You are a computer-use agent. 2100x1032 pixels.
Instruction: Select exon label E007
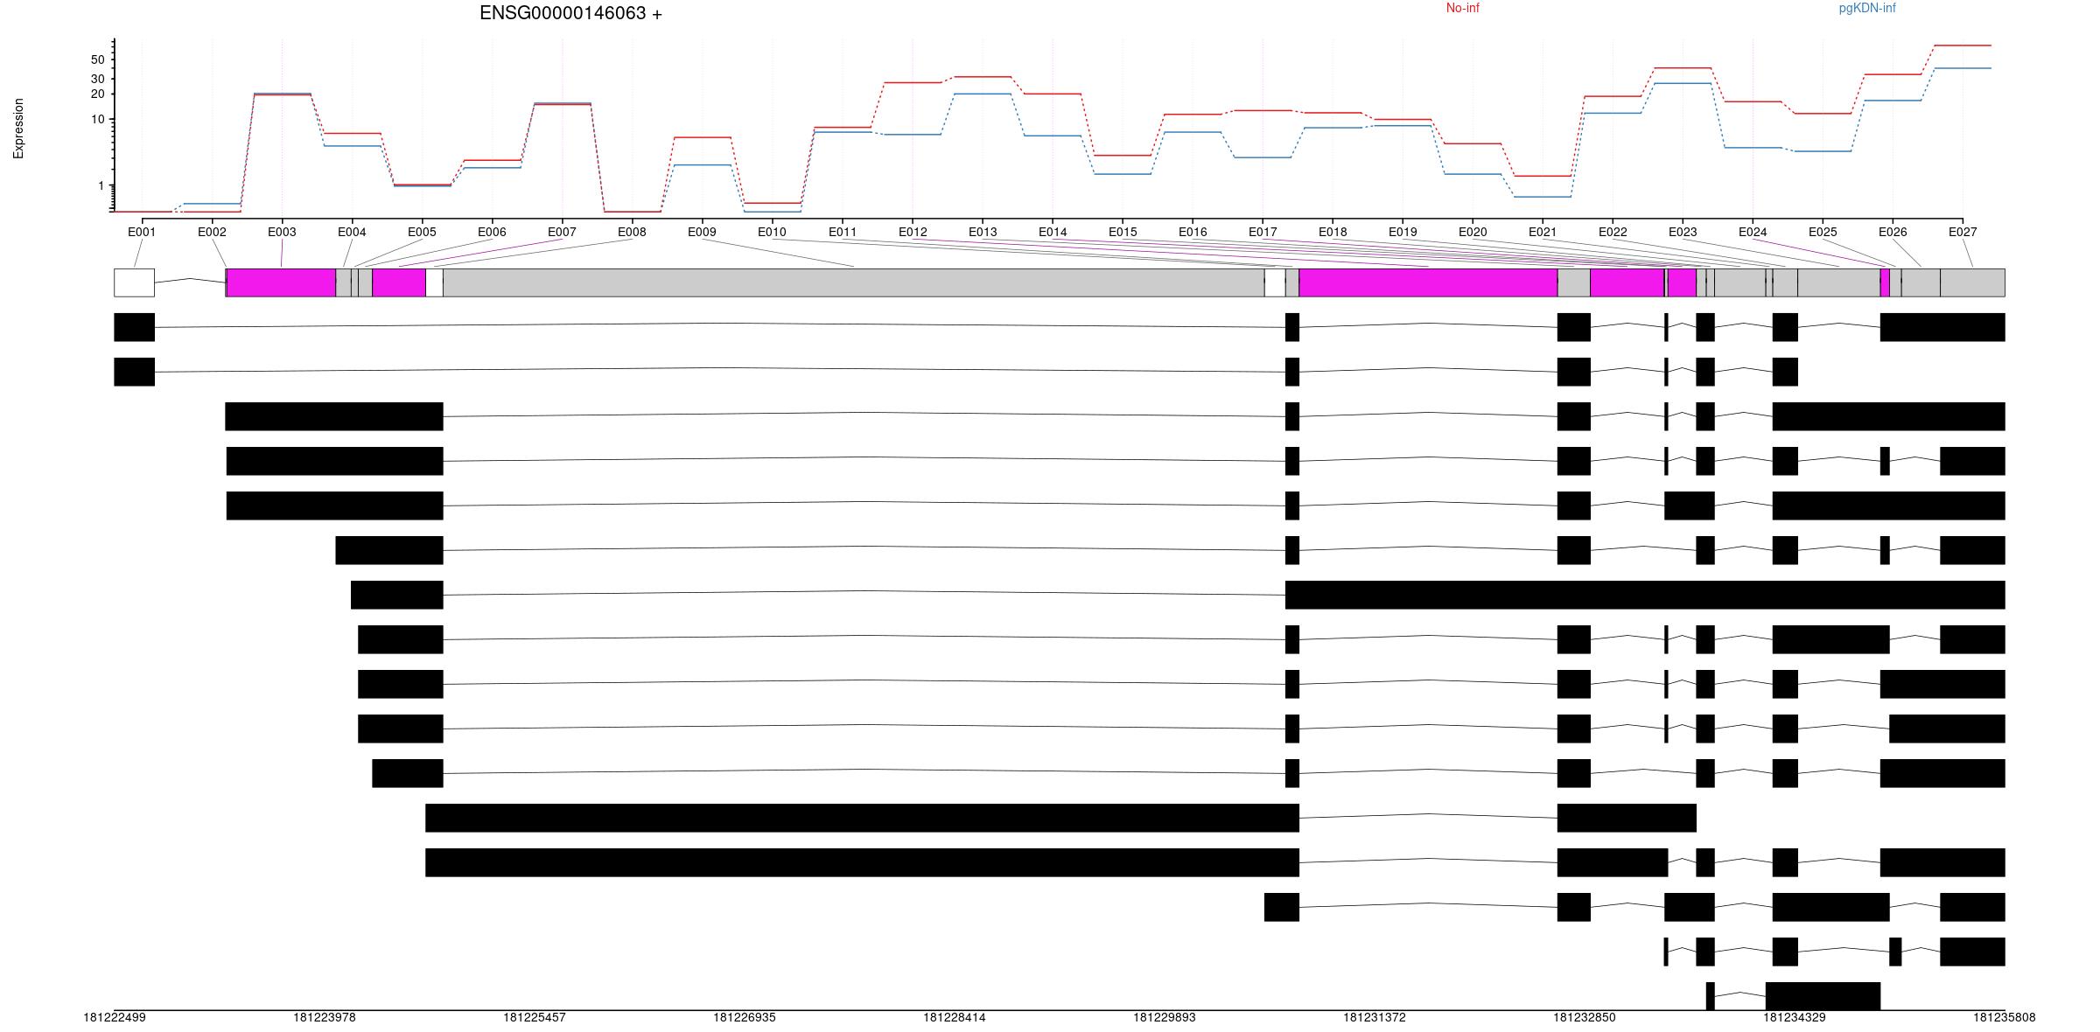point(562,232)
